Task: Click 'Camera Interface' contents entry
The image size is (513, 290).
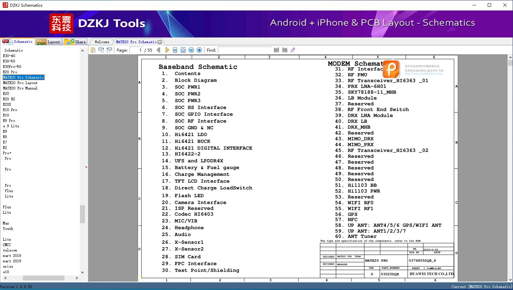Action: click(x=200, y=203)
